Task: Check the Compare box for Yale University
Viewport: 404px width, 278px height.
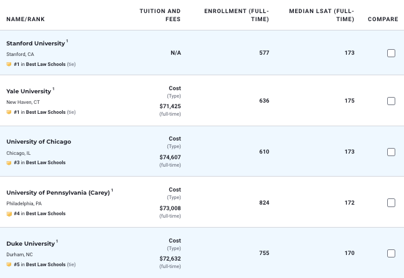Action: click(x=391, y=101)
